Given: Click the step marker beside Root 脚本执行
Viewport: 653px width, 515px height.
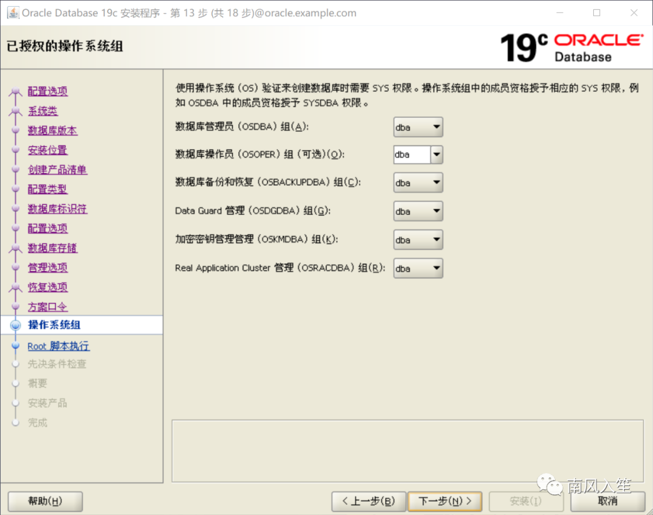Looking at the screenshot, I should pos(15,346).
